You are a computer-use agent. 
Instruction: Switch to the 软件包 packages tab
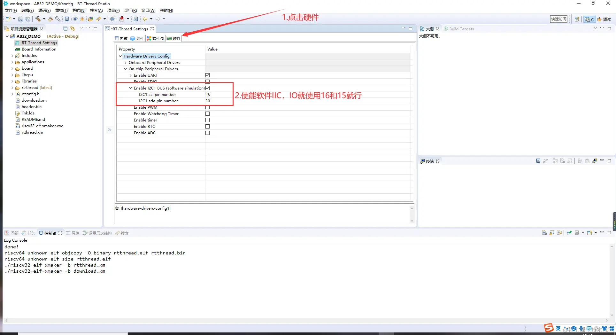point(155,38)
